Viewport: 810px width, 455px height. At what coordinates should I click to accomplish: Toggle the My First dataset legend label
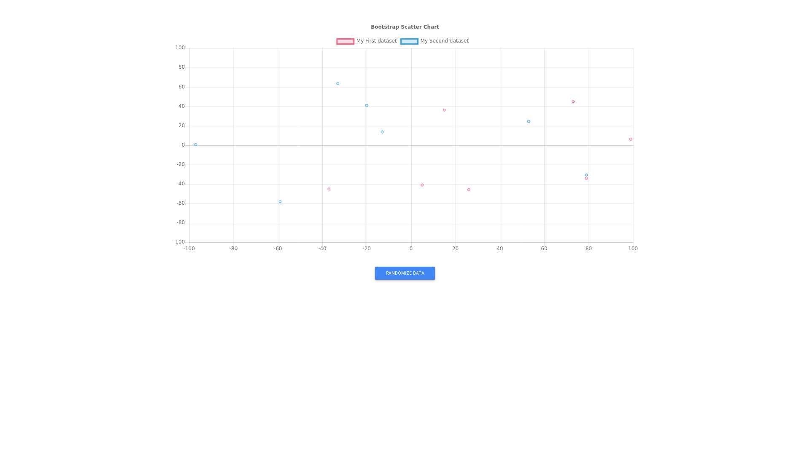[376, 41]
